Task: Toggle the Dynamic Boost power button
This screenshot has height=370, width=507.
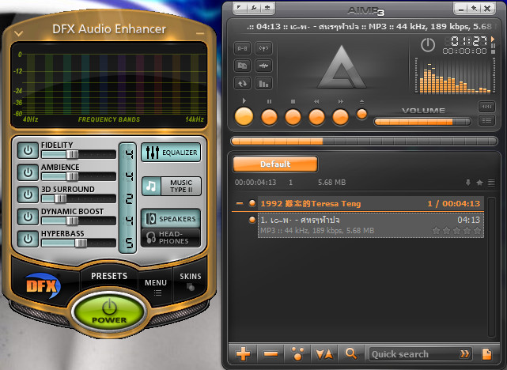Action: (x=28, y=217)
